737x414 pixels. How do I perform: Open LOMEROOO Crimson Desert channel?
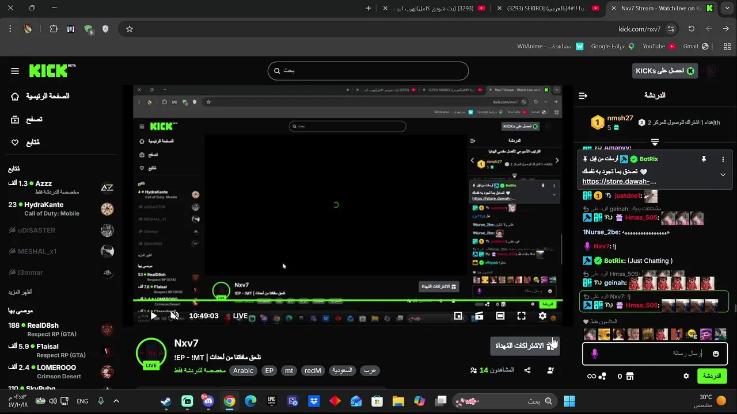pyautogui.click(x=60, y=371)
